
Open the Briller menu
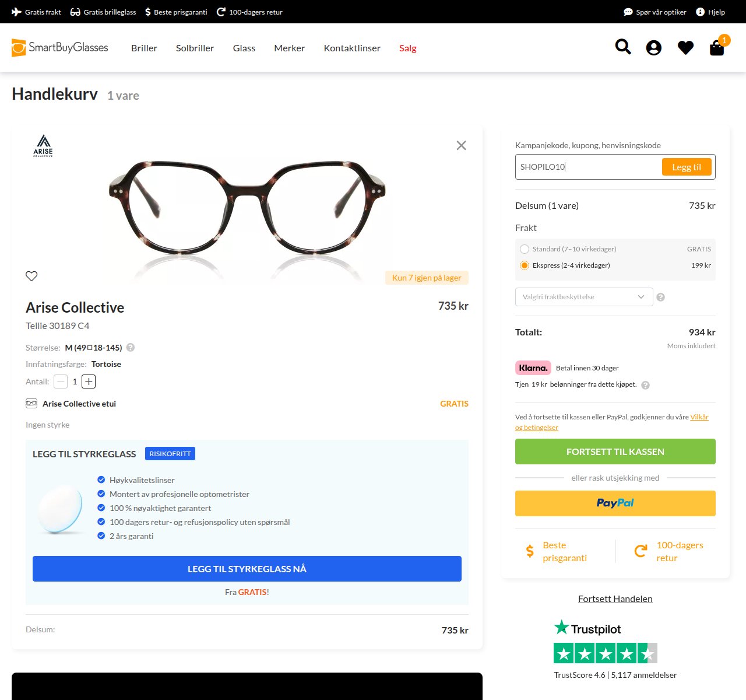coord(144,48)
